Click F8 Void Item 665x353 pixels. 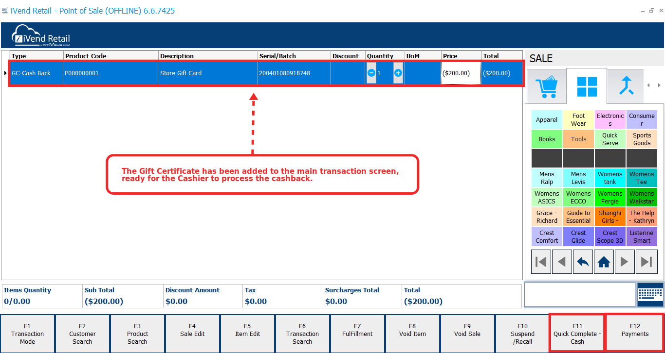[412, 334]
